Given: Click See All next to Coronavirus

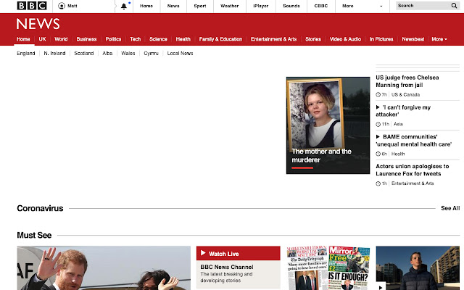Looking at the screenshot, I should 449,209.
